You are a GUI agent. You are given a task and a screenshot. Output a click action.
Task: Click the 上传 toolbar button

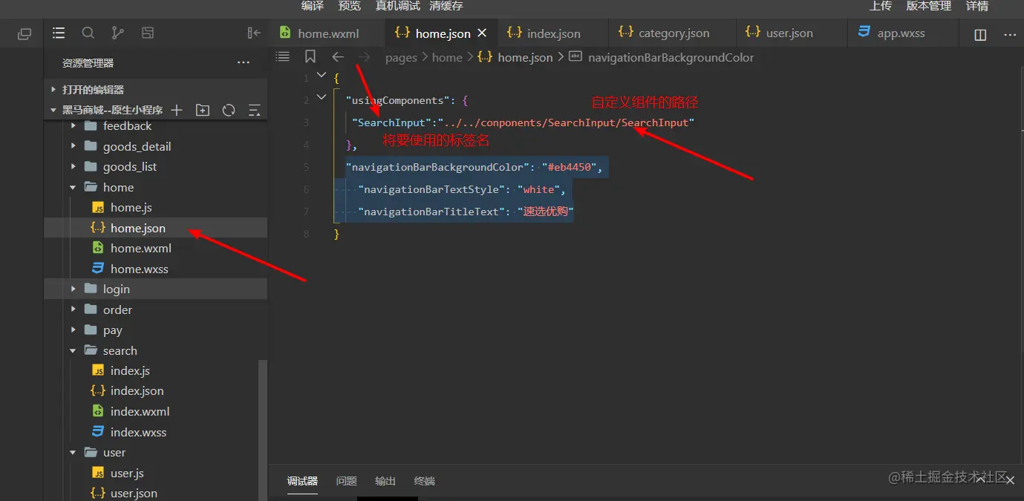881,6
